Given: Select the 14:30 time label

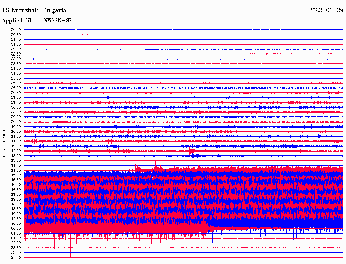Looking at the screenshot, I should point(16,170).
